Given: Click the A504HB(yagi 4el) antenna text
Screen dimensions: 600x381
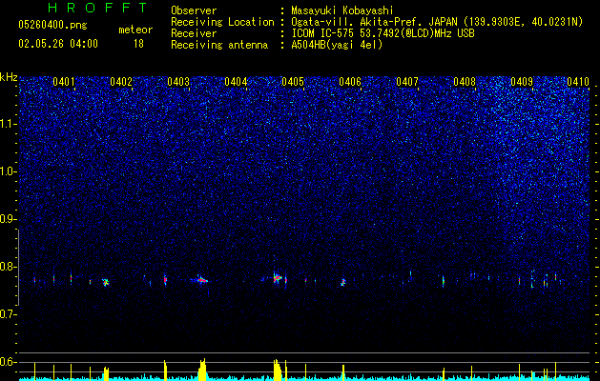Looking at the screenshot, I should coord(337,45).
